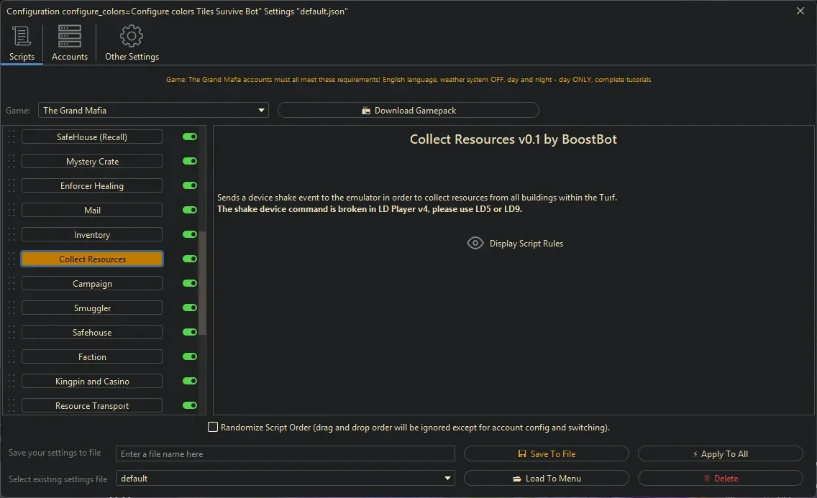Toggle the Mail script switch
The image size is (817, 498).
pos(190,210)
